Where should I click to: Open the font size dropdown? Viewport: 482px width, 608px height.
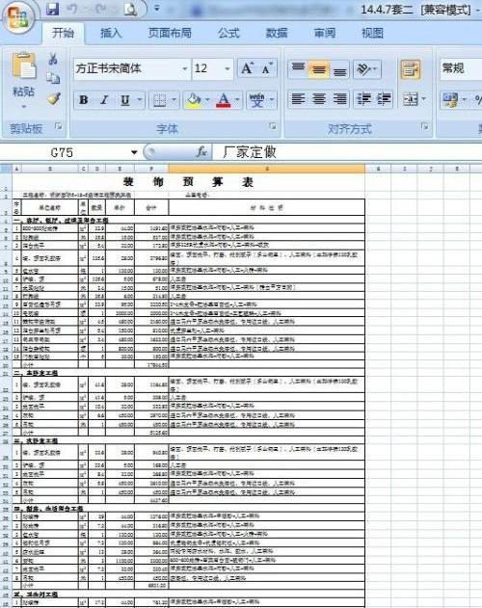click(228, 69)
